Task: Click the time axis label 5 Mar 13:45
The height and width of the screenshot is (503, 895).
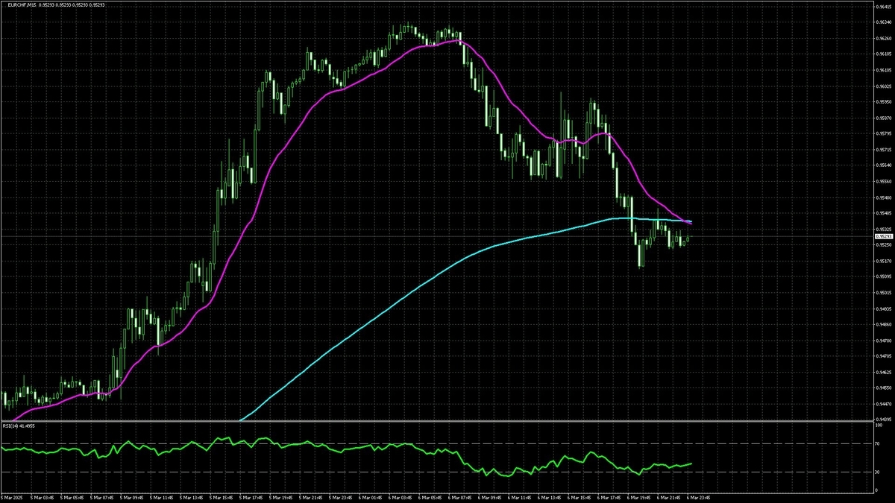Action: pos(189,496)
